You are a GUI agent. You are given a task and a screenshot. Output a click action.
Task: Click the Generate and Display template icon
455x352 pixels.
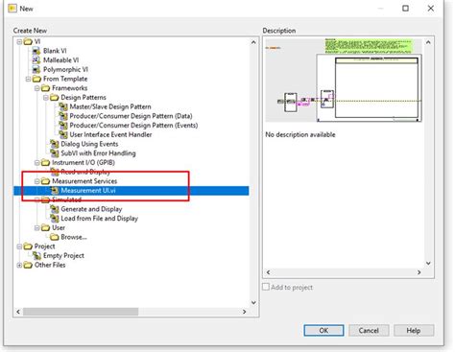click(x=55, y=209)
